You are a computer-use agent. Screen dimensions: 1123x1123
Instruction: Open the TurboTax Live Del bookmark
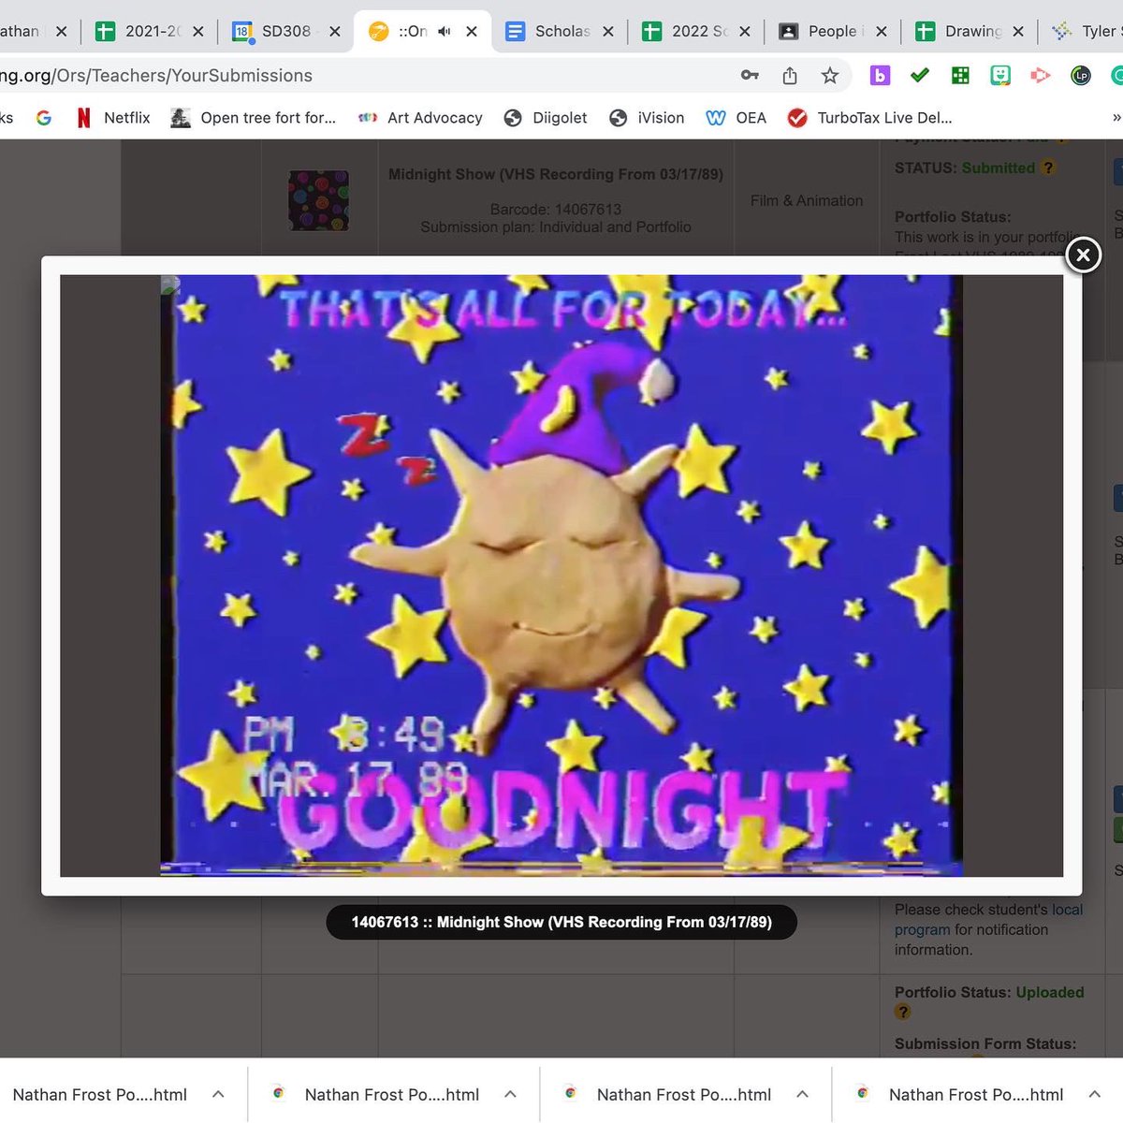[x=870, y=118]
